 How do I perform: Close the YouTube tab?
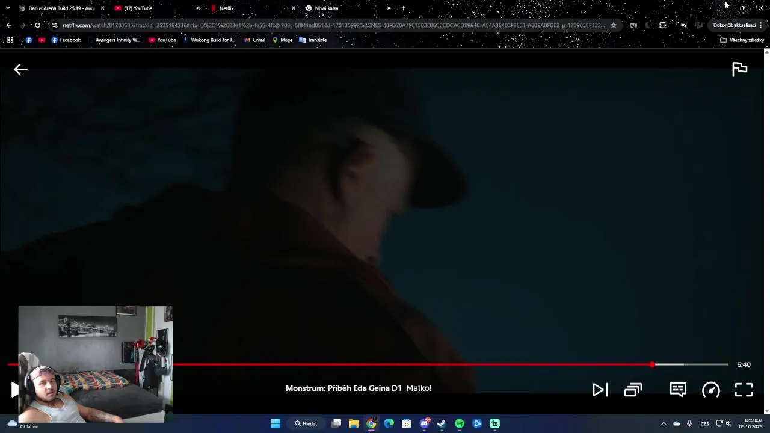(198, 8)
